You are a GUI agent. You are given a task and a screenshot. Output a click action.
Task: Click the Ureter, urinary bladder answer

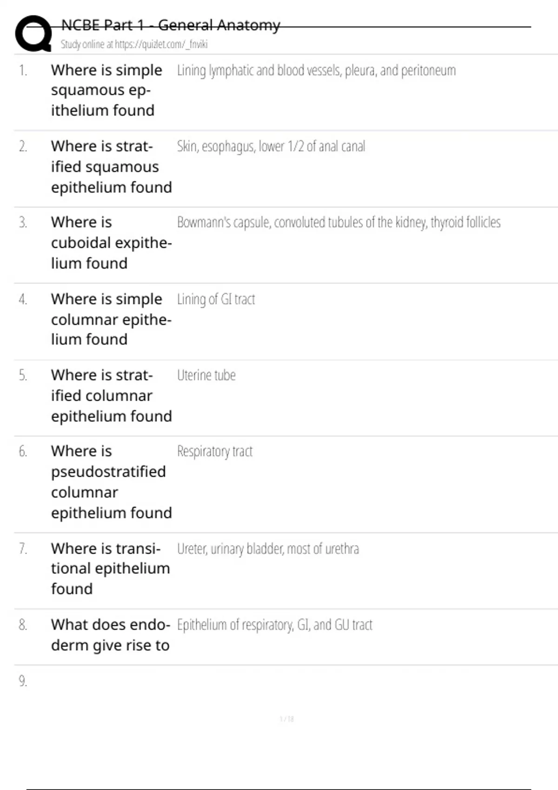point(268,549)
